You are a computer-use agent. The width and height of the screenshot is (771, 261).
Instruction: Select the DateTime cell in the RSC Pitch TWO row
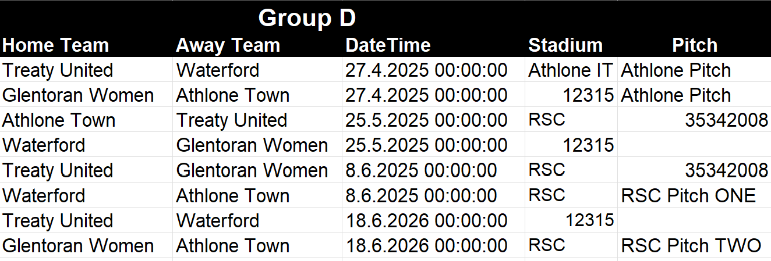[426, 246]
